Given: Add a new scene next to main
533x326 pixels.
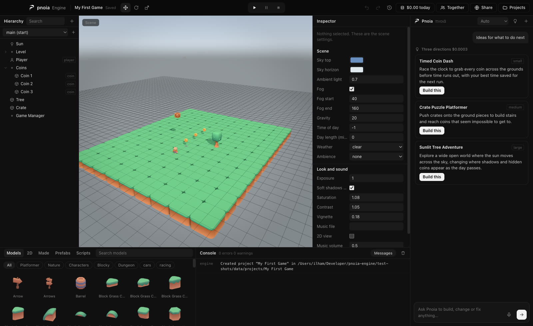Looking at the screenshot, I should point(73,32).
